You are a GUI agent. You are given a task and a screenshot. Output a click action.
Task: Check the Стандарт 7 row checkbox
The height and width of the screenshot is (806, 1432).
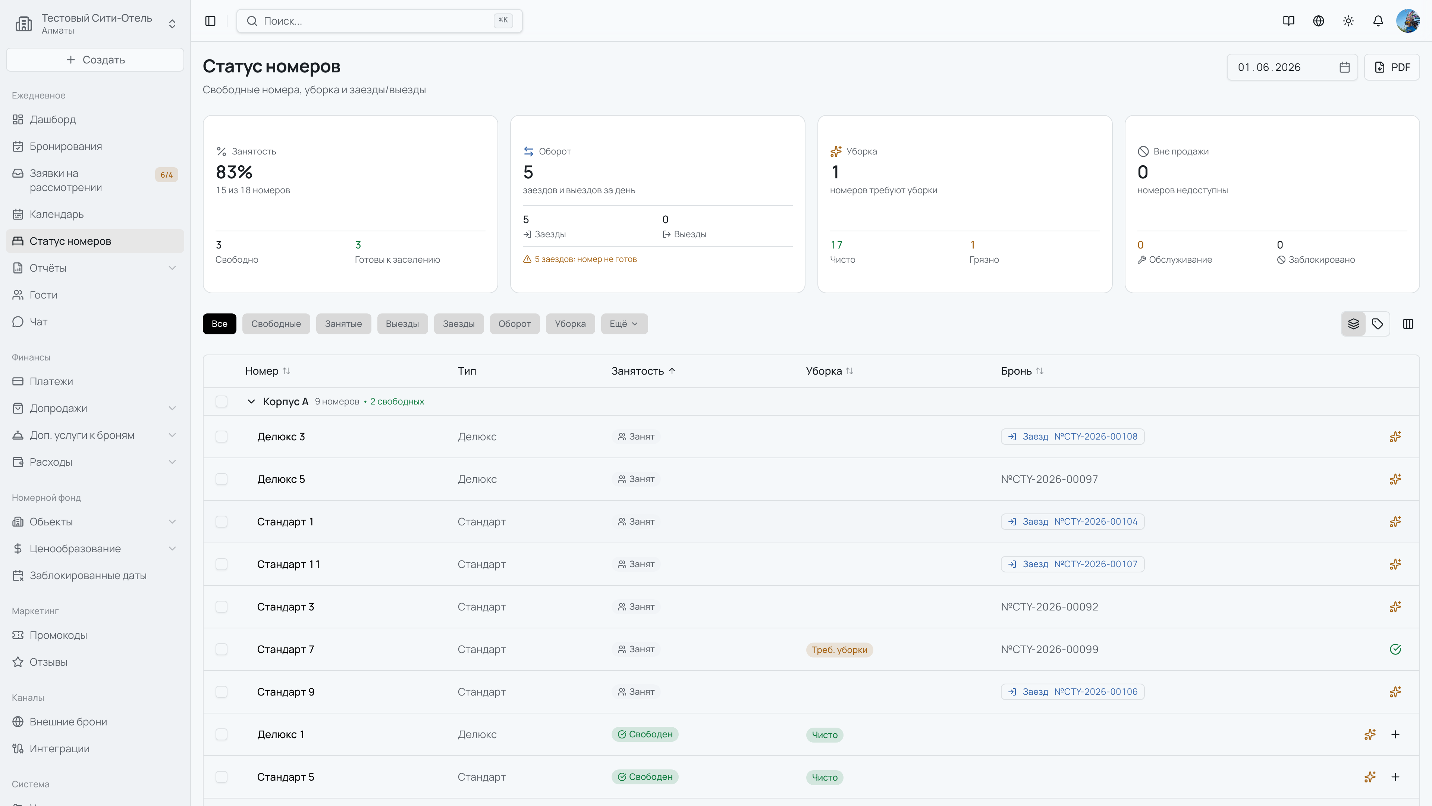pyautogui.click(x=221, y=649)
